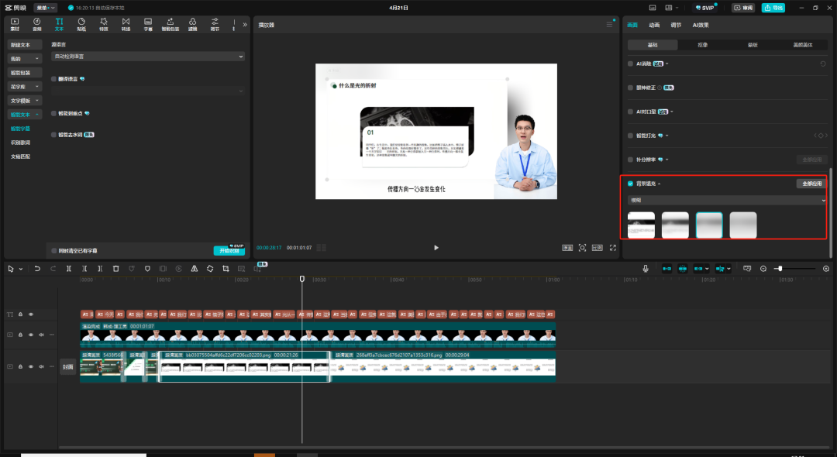This screenshot has width=837, height=457.
Task: Open the 自动检测语言 source language dropdown
Action: pyautogui.click(x=147, y=57)
